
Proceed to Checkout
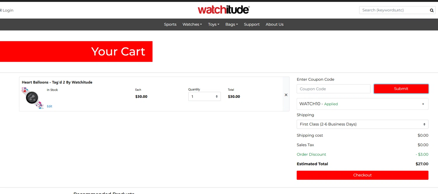coord(362,175)
